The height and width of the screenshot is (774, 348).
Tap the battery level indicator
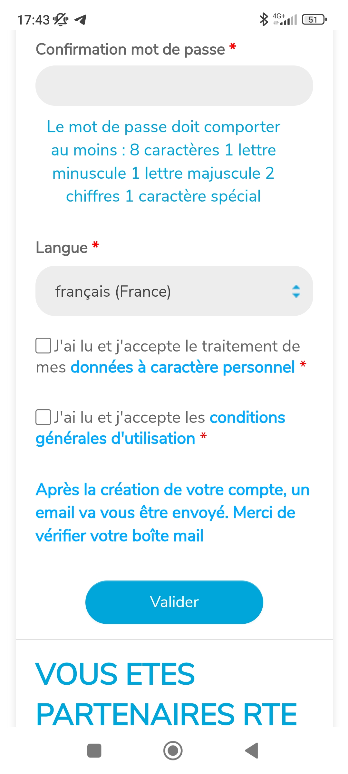[314, 20]
